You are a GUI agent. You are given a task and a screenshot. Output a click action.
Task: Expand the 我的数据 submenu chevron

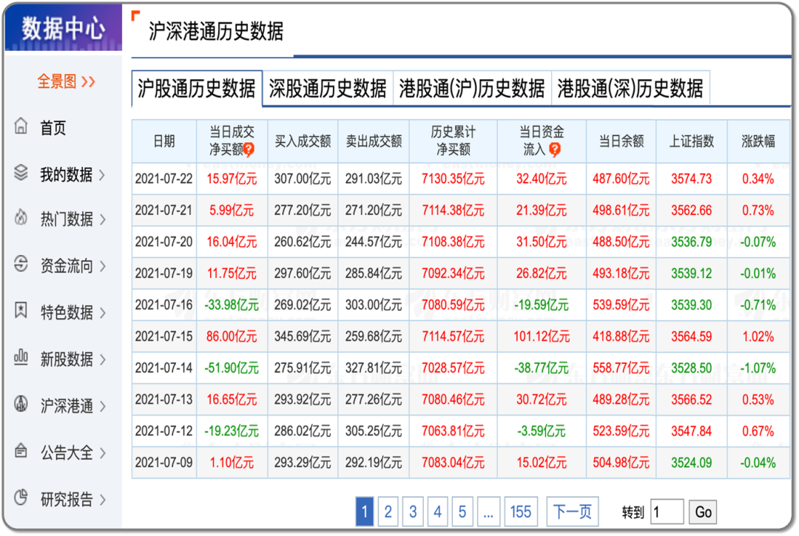(102, 175)
